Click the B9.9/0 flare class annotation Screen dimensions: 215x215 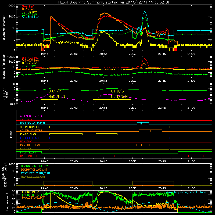click(x=55, y=91)
